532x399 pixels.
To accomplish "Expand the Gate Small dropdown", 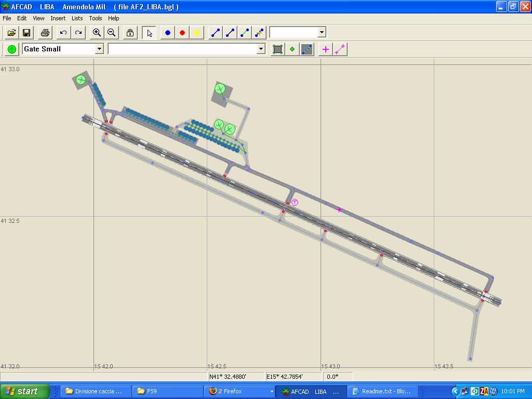I will pyautogui.click(x=99, y=49).
